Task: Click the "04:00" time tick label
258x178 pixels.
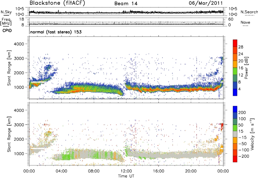Action: point(62,171)
